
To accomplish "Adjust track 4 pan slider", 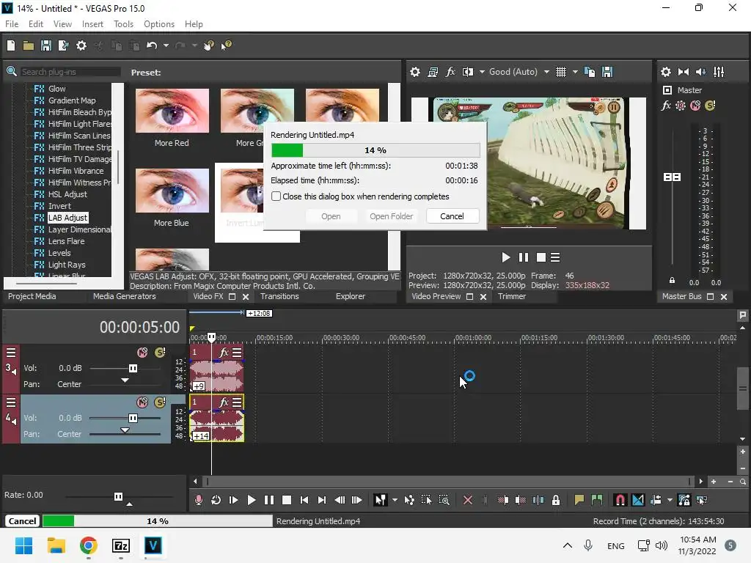I will pos(125,430).
